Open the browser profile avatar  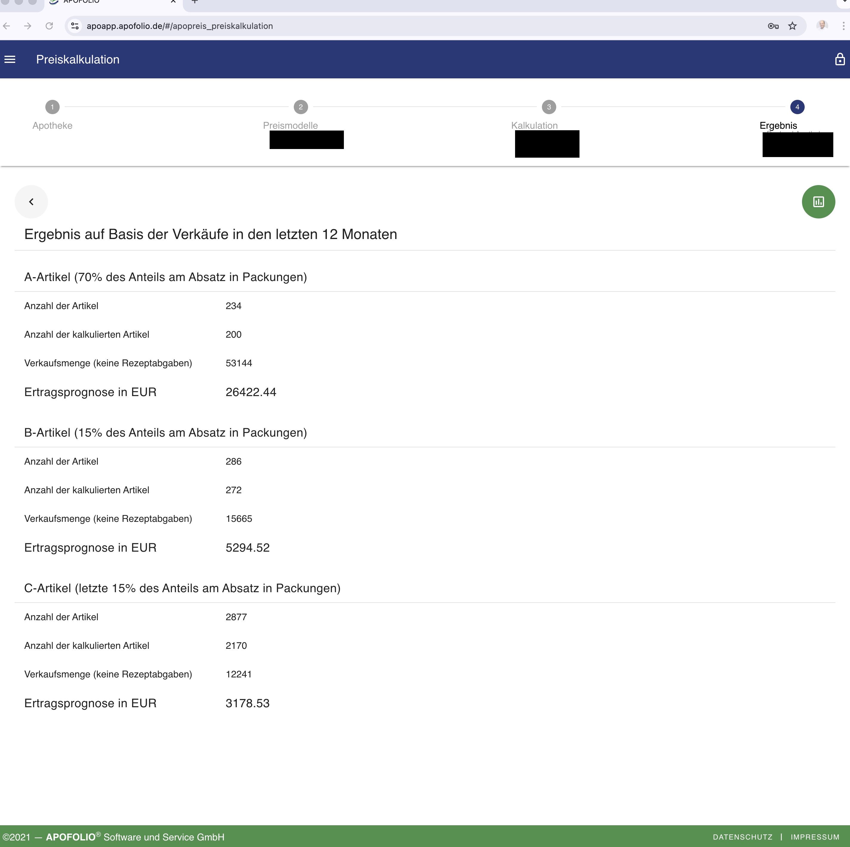[822, 26]
